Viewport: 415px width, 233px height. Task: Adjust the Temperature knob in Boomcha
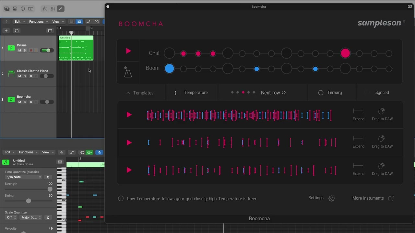(177, 93)
